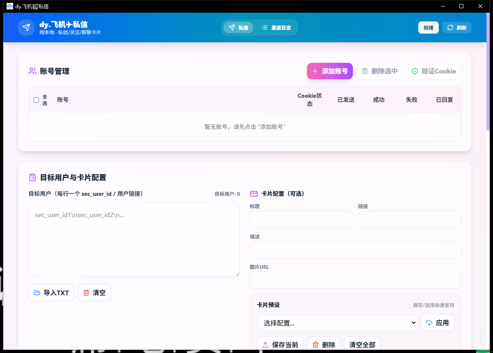
Task: Click the 卡片配置 card icon
Action: coord(254,194)
